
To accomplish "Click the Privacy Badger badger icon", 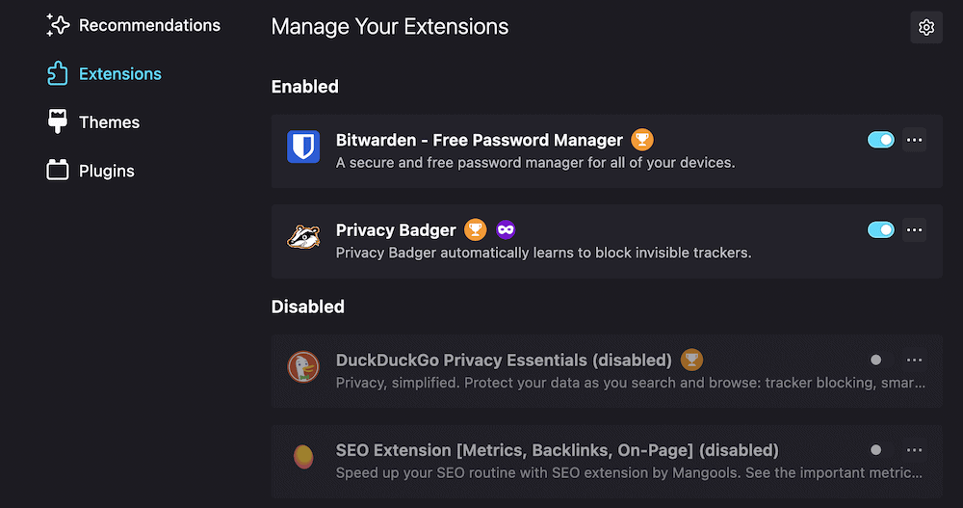I will (303, 237).
